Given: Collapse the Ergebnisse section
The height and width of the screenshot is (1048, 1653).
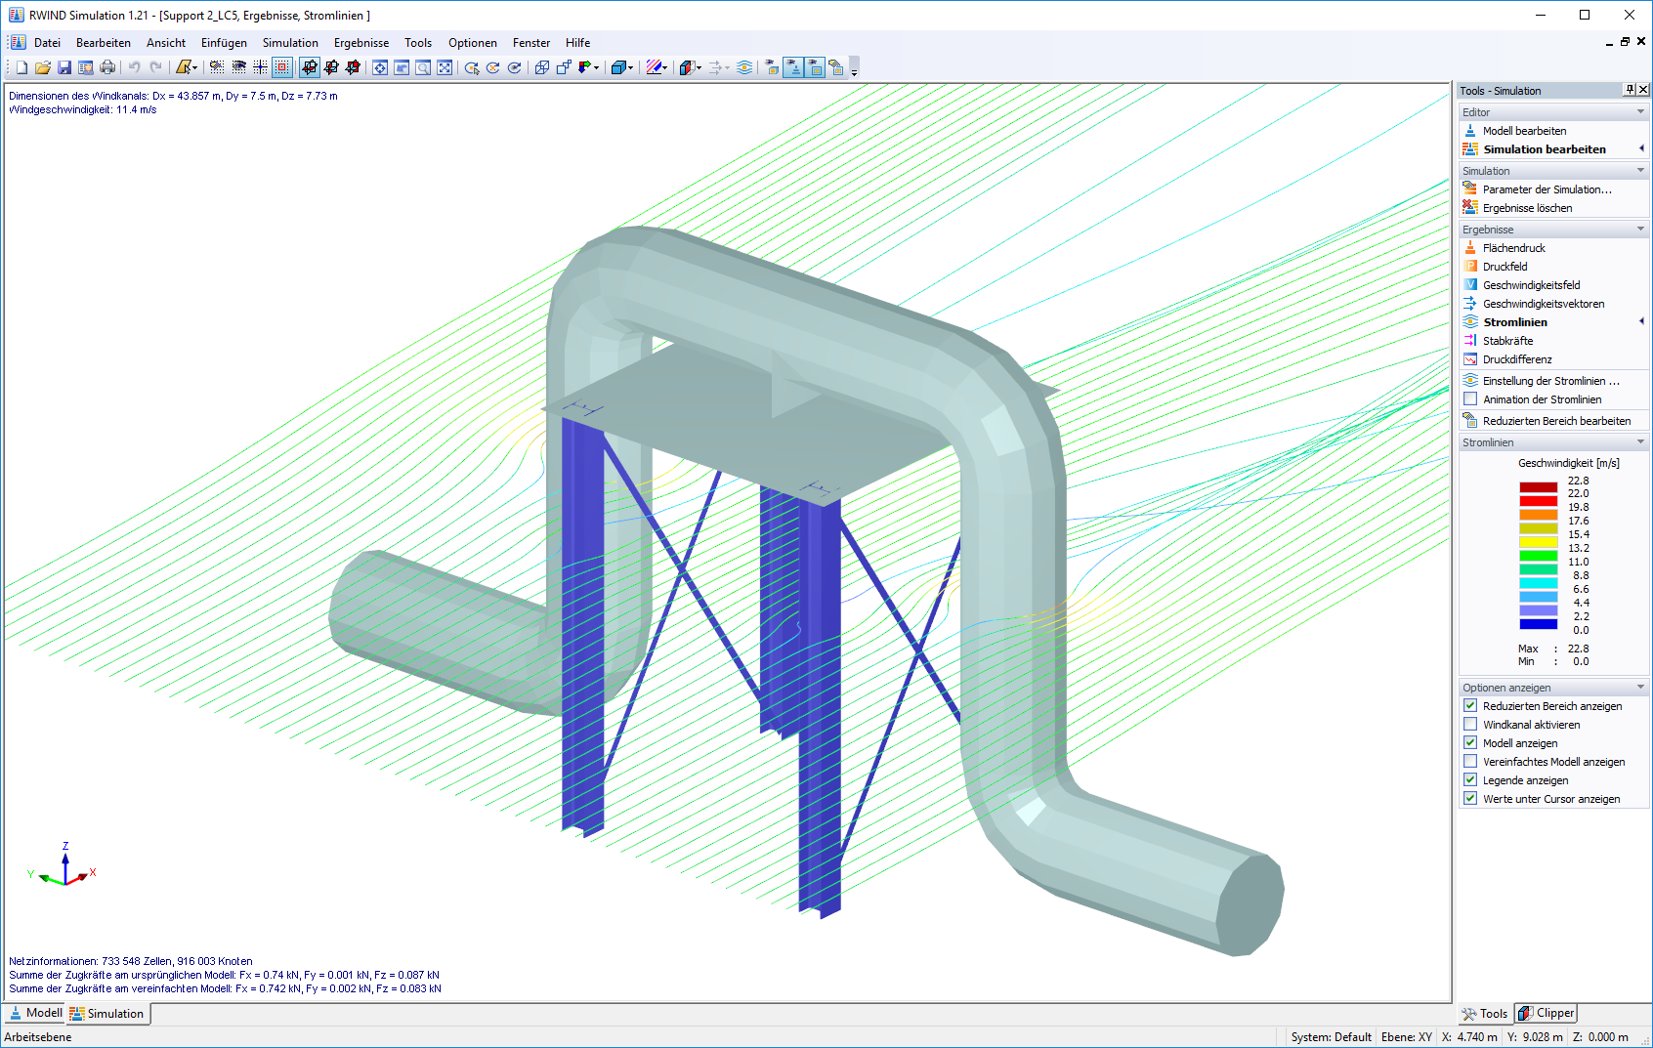Looking at the screenshot, I should pos(1640,229).
